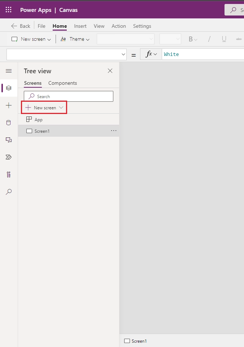Click the search magnifier in the purple header

click(x=233, y=10)
